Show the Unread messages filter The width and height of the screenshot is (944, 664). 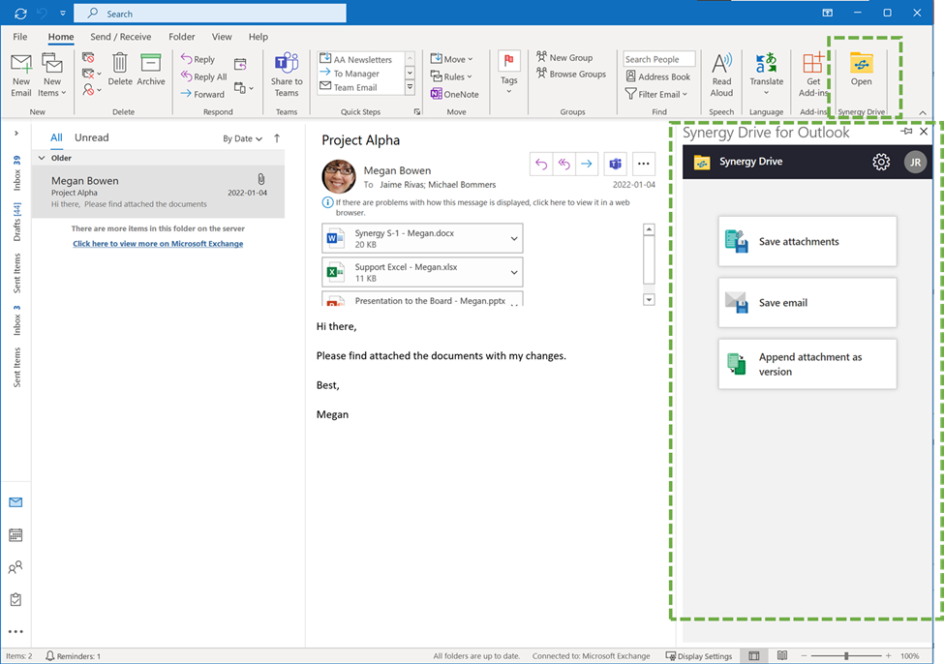[92, 137]
